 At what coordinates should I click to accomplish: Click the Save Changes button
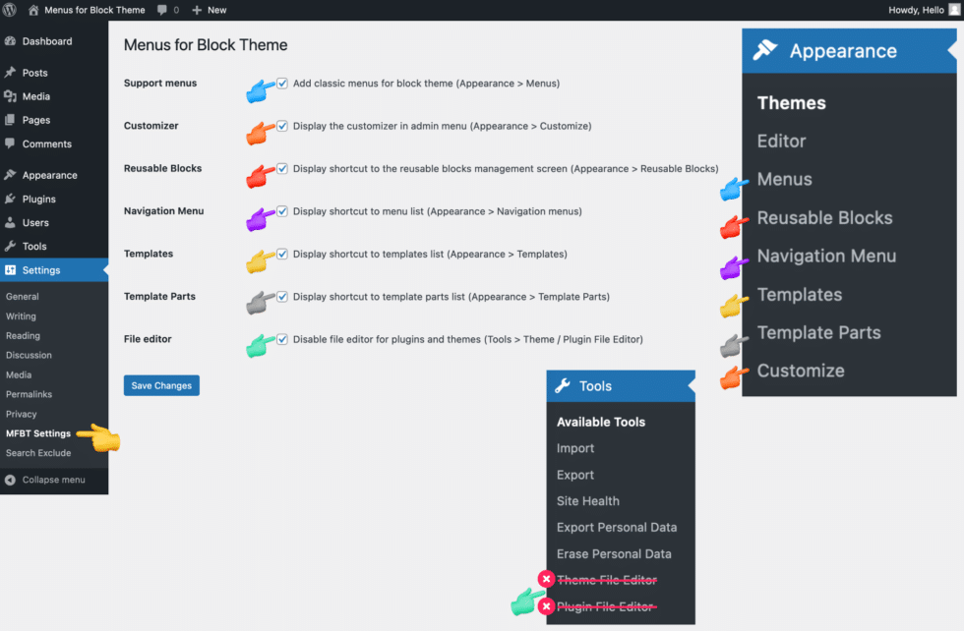point(161,385)
